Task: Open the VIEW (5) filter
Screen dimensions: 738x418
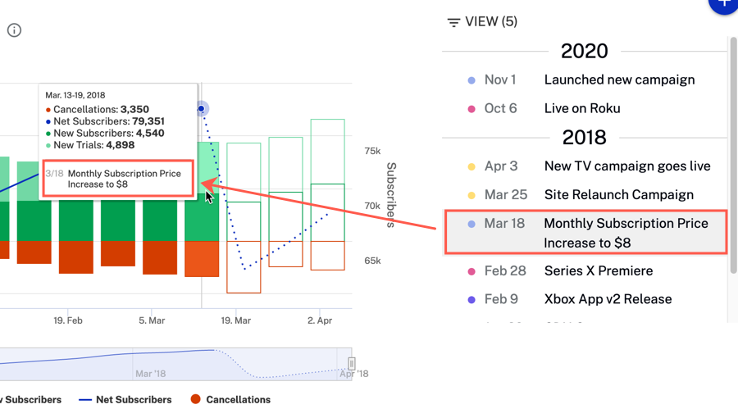Action: point(490,22)
